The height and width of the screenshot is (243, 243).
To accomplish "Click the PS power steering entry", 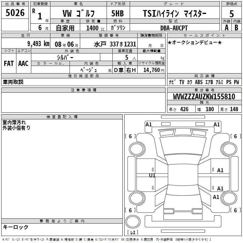I will 229,82.
